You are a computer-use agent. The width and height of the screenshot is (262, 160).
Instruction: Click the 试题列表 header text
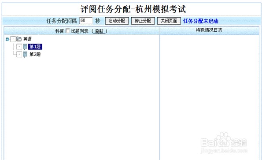click(x=80, y=31)
